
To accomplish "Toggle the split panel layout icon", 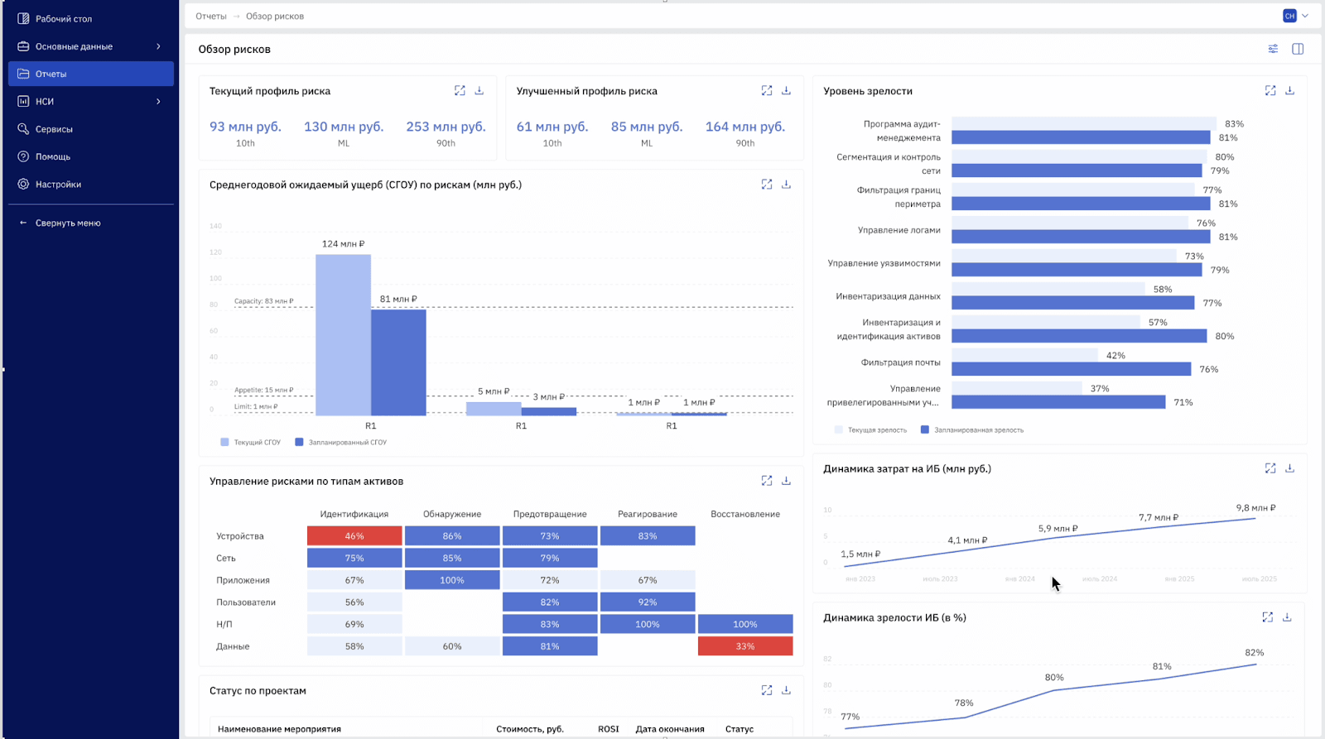I will click(1298, 49).
